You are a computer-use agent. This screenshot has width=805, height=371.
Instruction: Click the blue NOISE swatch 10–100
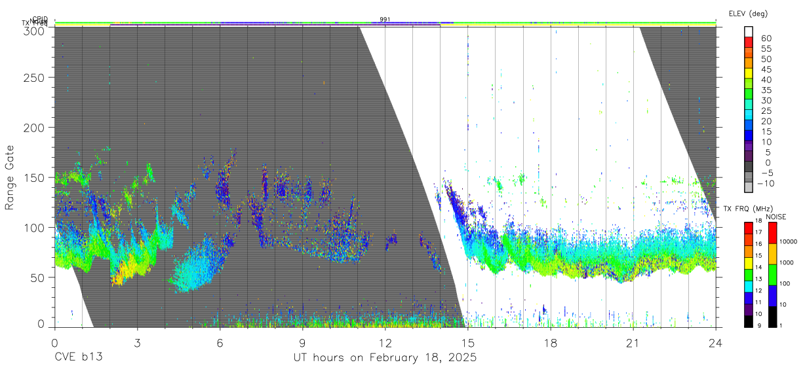click(x=772, y=295)
